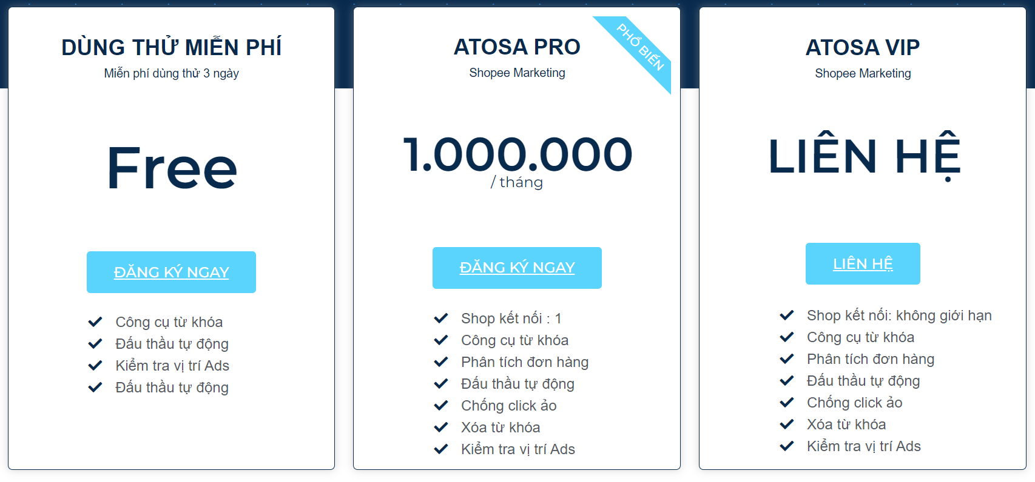The width and height of the screenshot is (1035, 482).
Task: Click checkmark beside Shop kết nối: không giới hạn
Action: tap(787, 315)
